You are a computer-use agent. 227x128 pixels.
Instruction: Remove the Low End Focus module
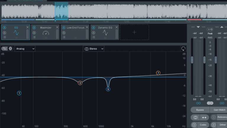(87, 27)
